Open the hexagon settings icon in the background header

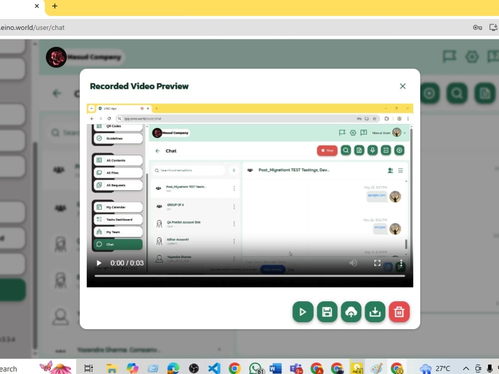coord(472,57)
